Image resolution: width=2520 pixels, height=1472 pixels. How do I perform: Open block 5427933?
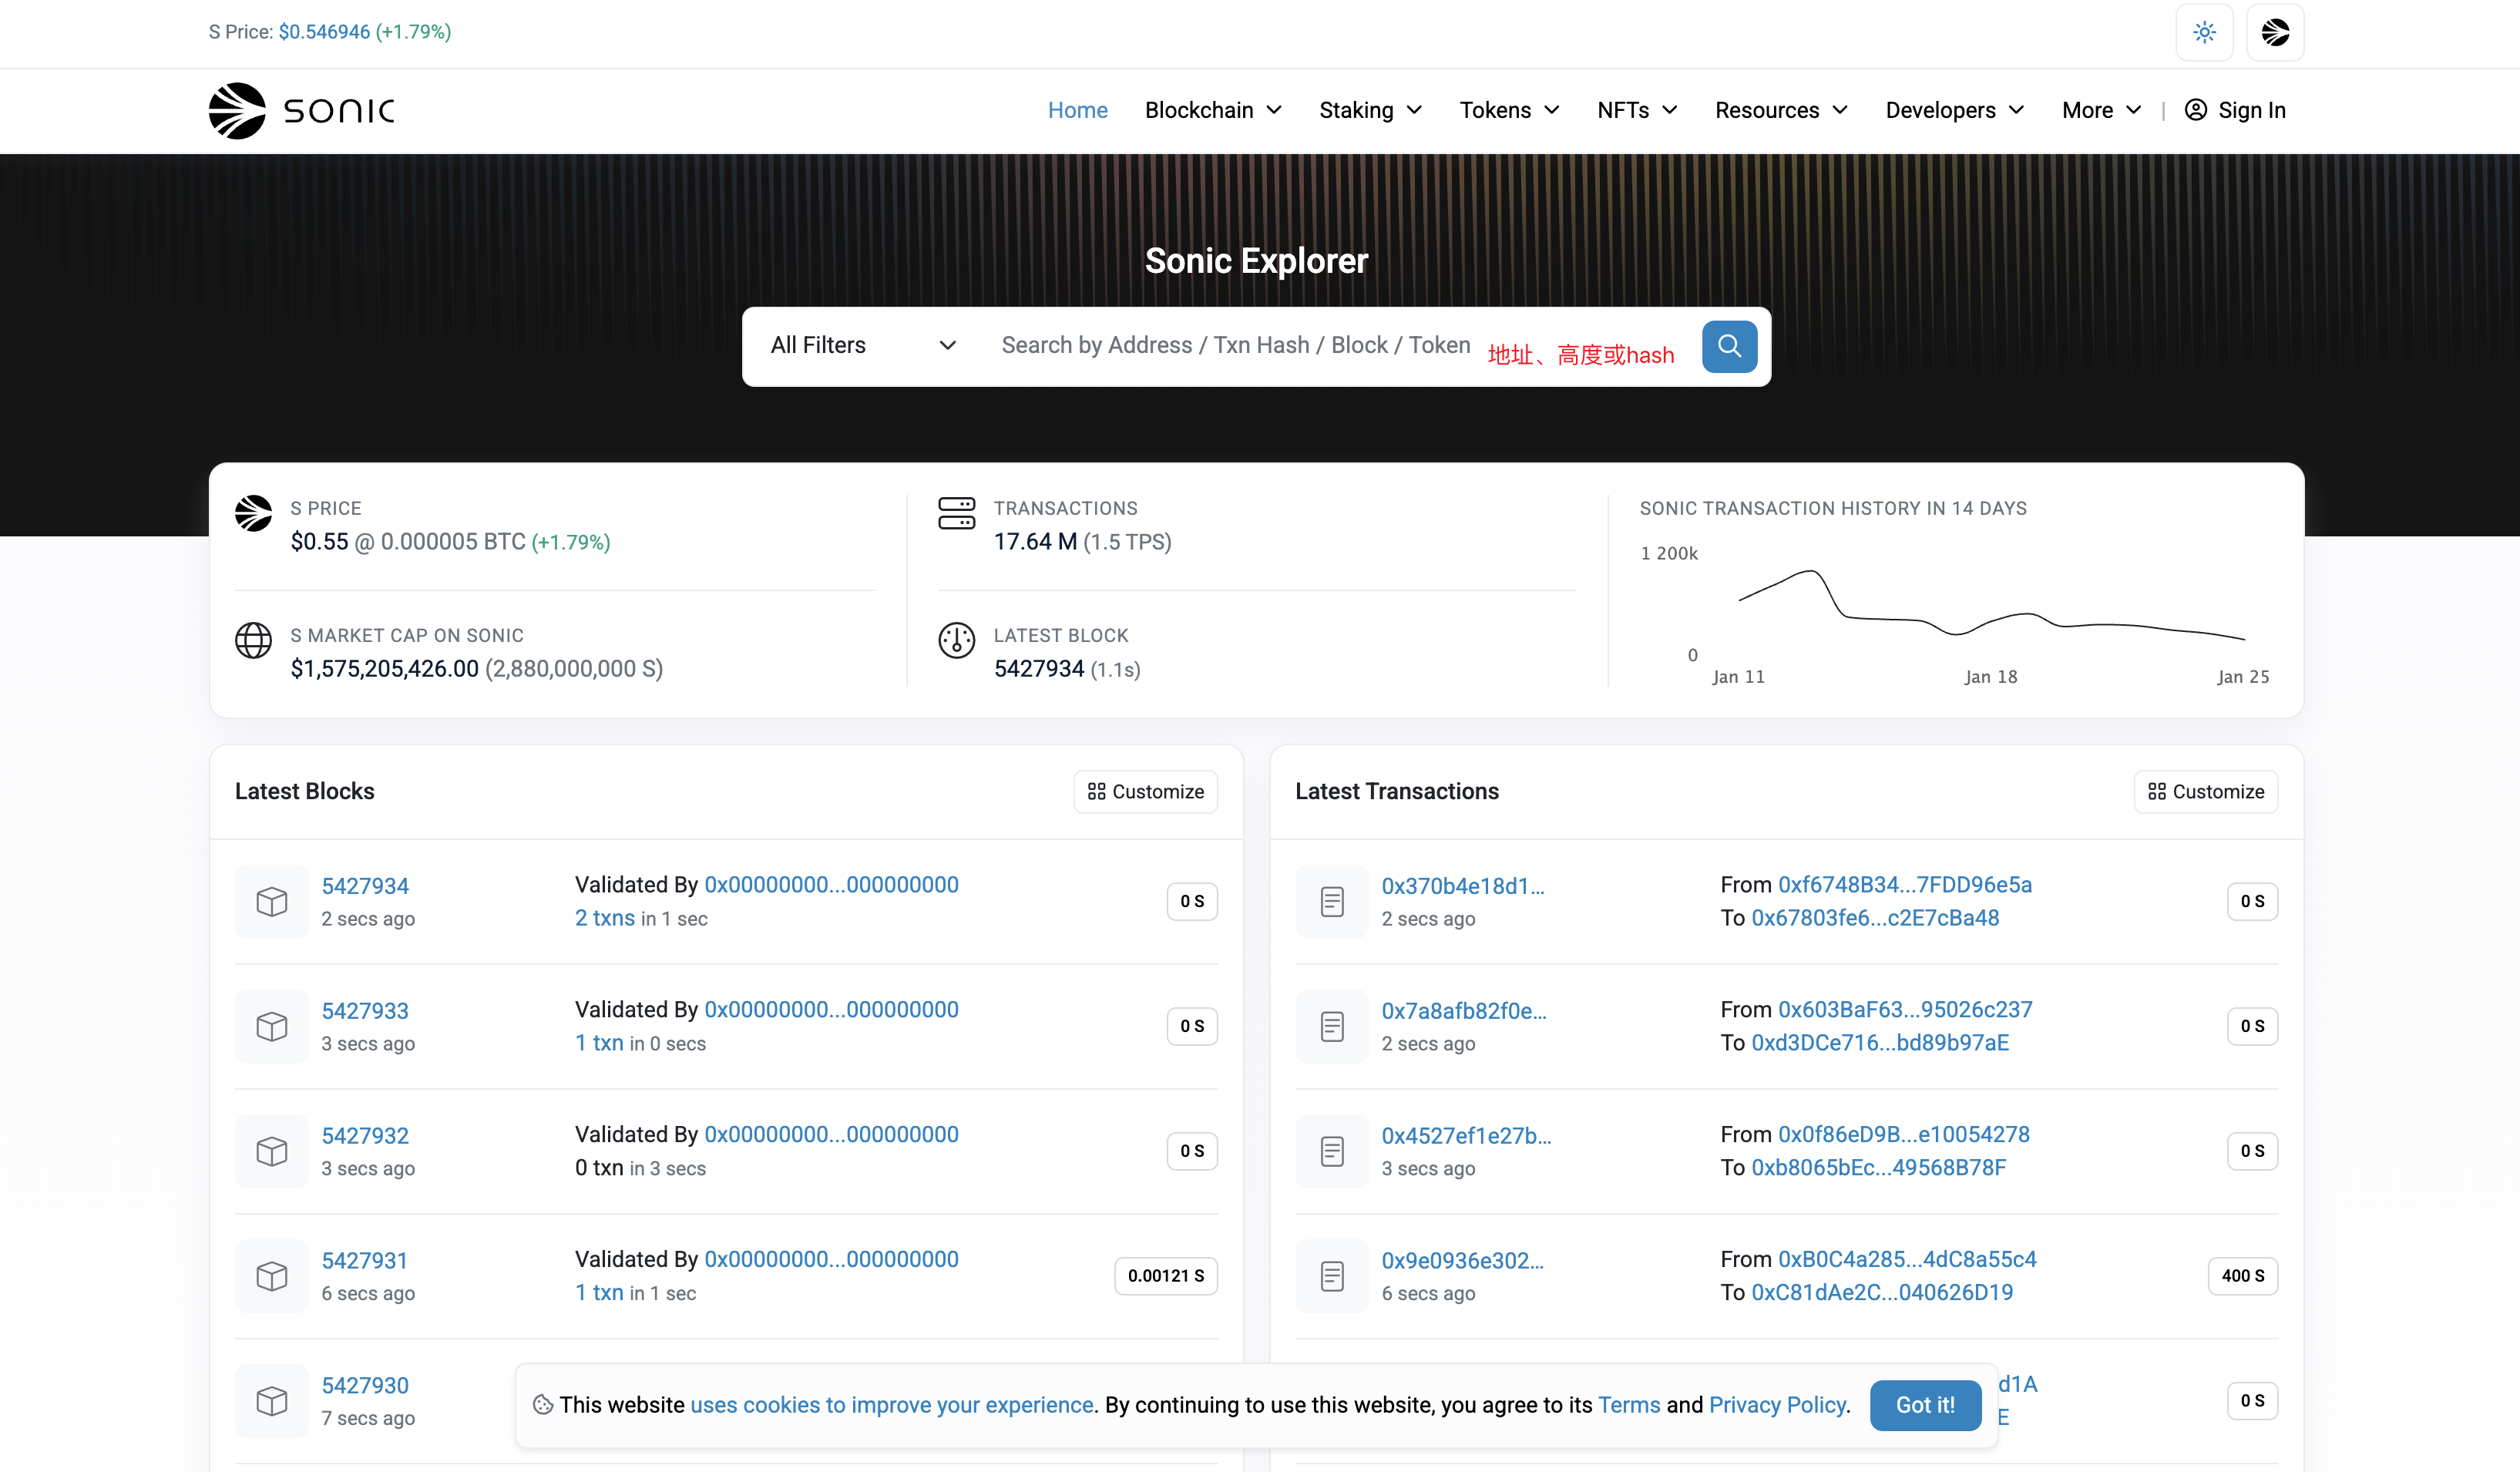pos(365,1011)
